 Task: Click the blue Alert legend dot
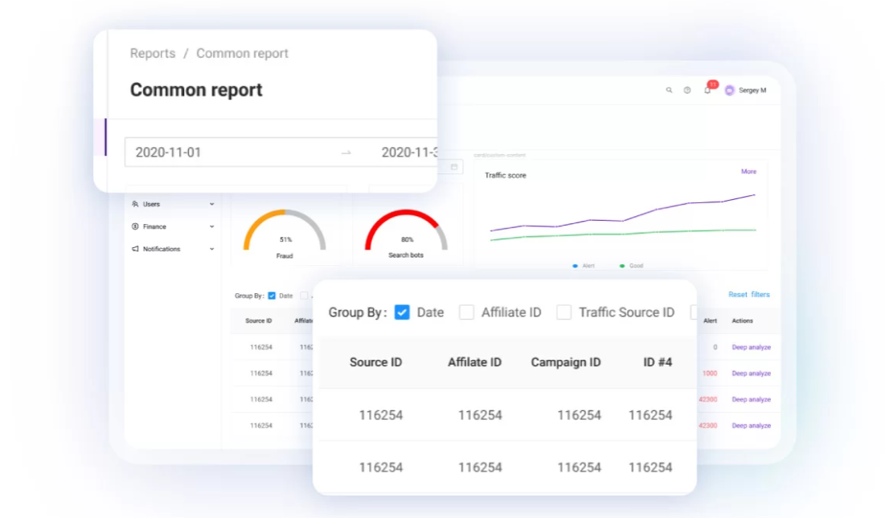(576, 266)
